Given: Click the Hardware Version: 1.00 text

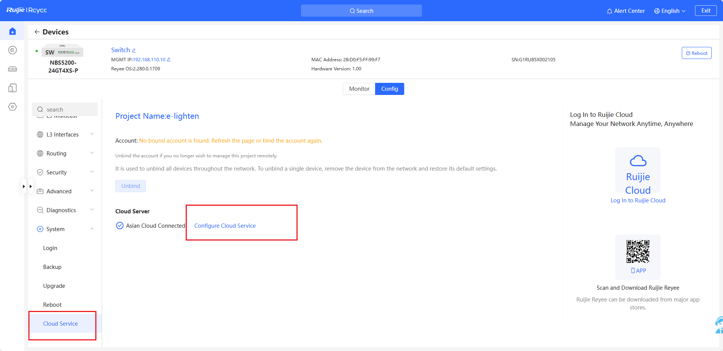Looking at the screenshot, I should pyautogui.click(x=336, y=69).
